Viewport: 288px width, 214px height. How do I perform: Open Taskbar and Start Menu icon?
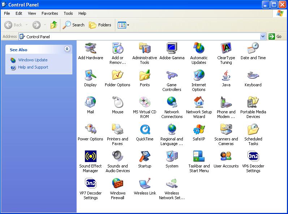[199, 156]
